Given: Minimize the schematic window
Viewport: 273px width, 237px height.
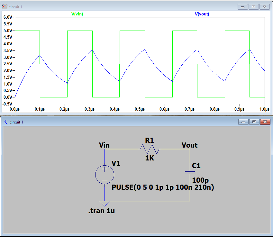Looking at the screenshot, I should pyautogui.click(x=243, y=122).
